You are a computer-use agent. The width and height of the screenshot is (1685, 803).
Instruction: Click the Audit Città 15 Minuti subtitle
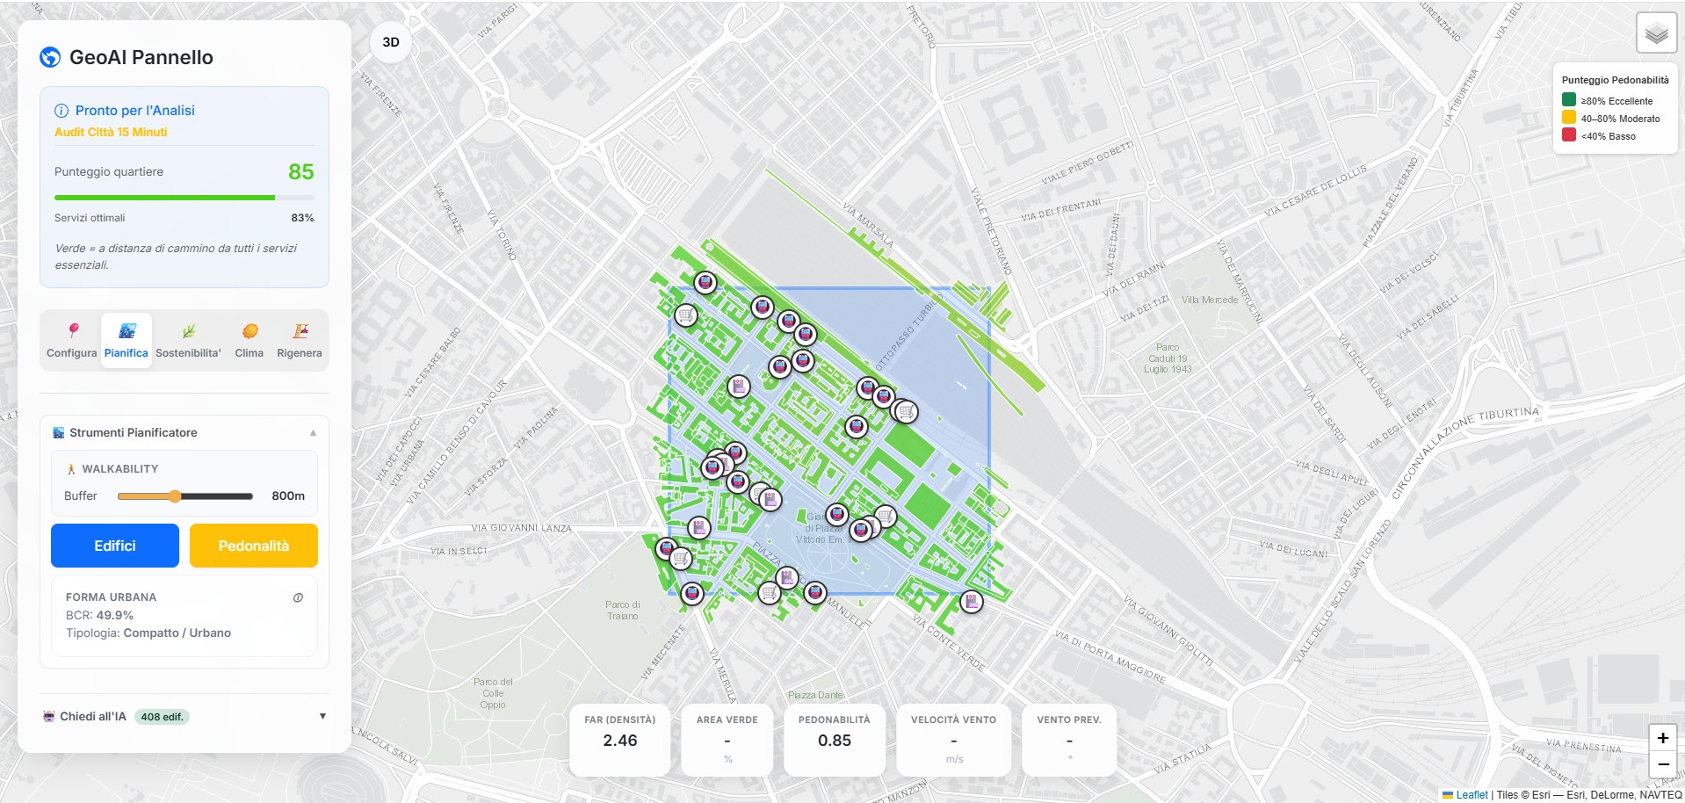click(111, 132)
